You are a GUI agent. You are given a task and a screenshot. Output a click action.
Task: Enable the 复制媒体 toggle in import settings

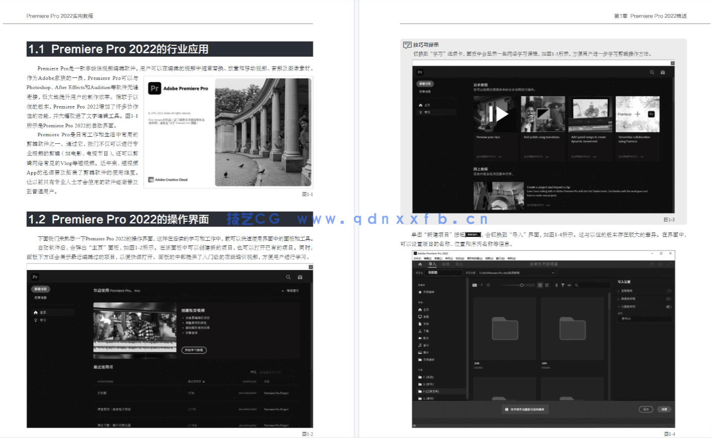(668, 291)
